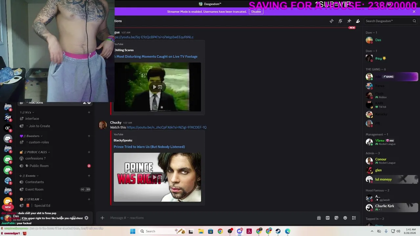Viewport: 420px width, 236px height.
Task: Open Chucky's user profile name
Action: pyautogui.click(x=116, y=123)
